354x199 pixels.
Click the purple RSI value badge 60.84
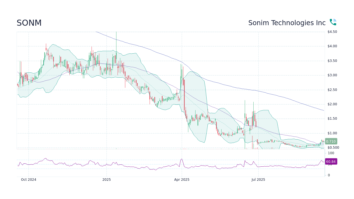[x=331, y=161]
